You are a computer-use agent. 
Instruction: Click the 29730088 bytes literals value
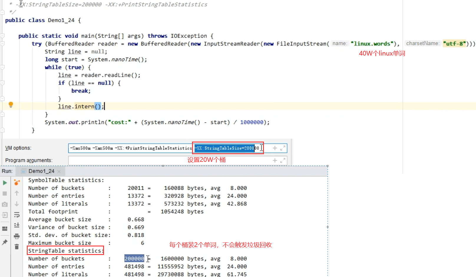tap(171, 274)
